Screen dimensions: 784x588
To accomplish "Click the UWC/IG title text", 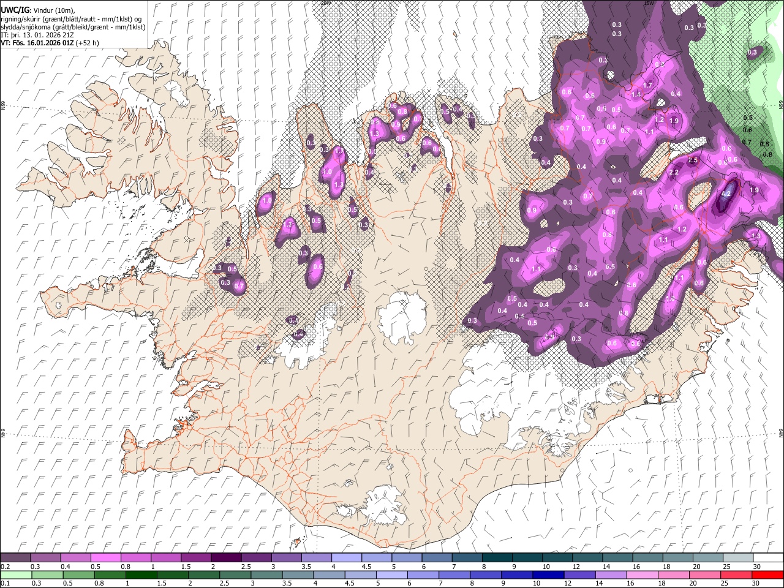I will [15, 9].
